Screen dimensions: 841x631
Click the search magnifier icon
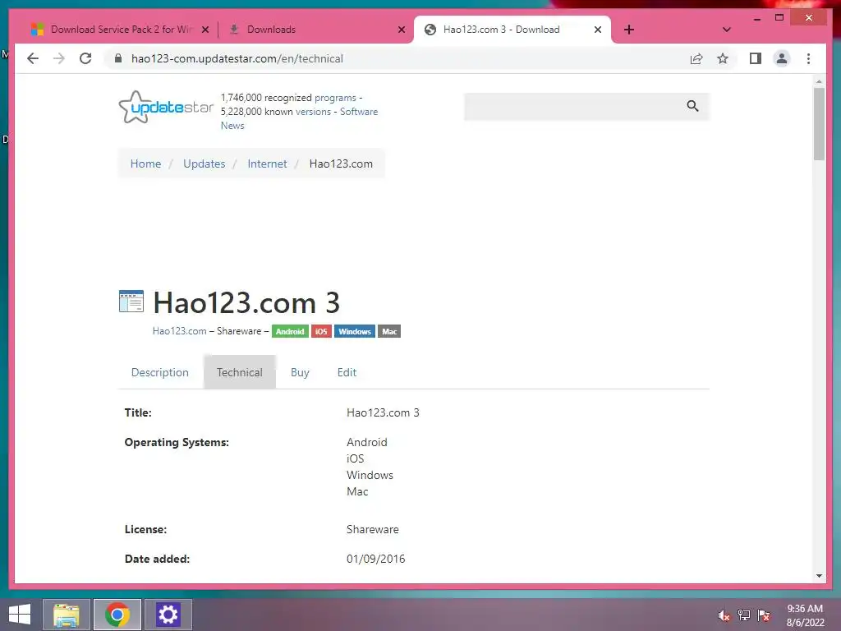[x=692, y=106]
